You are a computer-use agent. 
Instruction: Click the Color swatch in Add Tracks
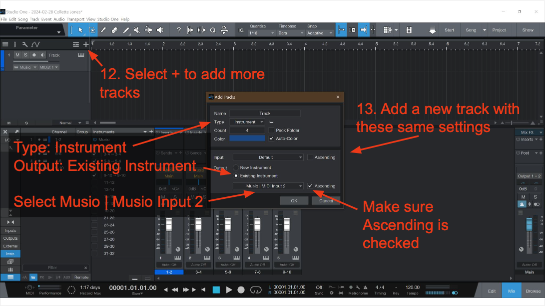click(247, 139)
